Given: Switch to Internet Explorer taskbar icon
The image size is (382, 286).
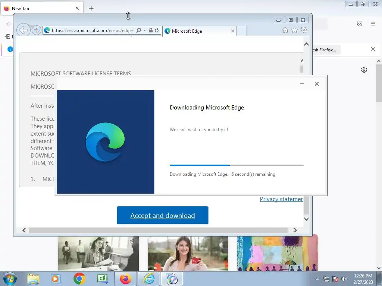Looking at the screenshot, I should click(x=149, y=279).
